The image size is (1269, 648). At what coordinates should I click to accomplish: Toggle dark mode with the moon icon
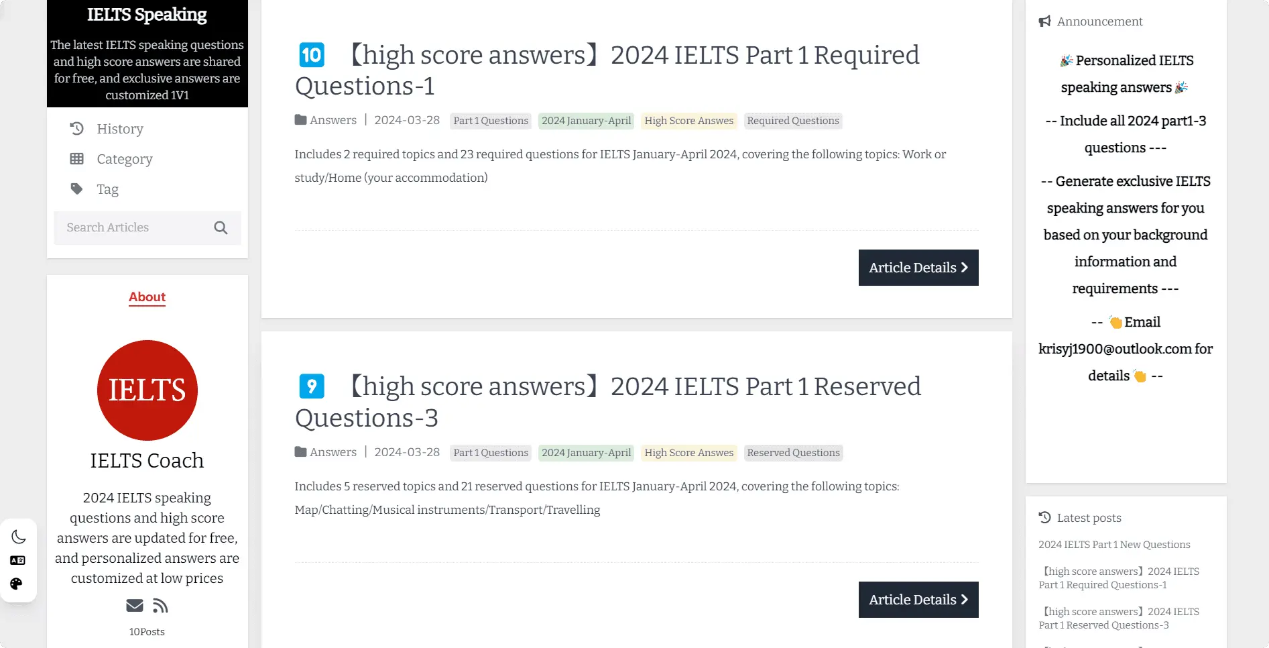click(x=18, y=537)
